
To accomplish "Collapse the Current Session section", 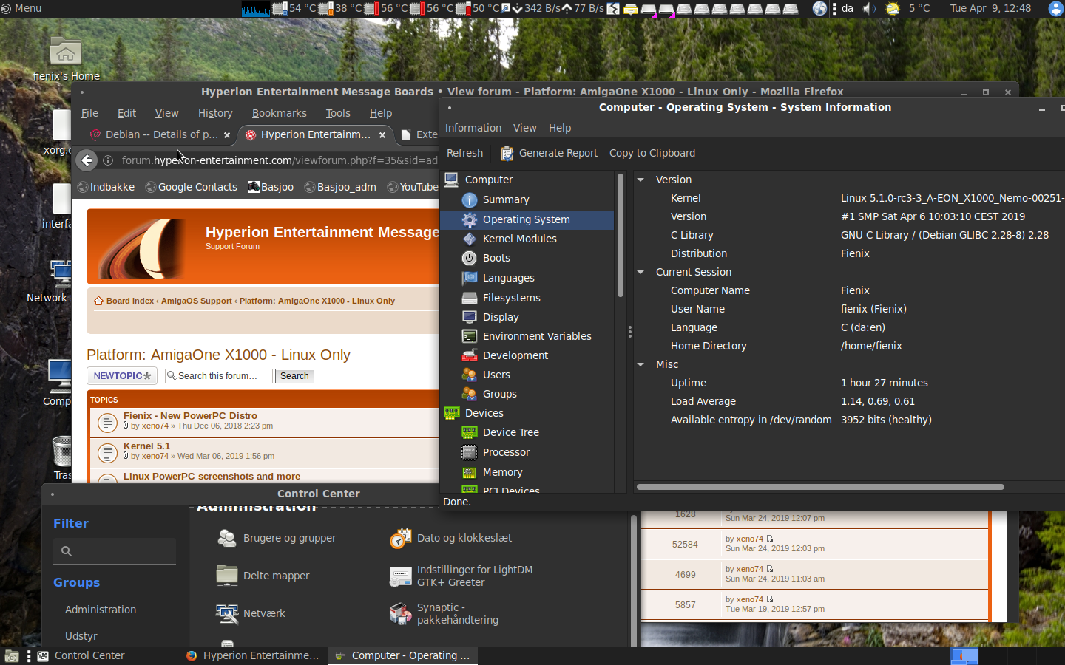I will [x=640, y=272].
